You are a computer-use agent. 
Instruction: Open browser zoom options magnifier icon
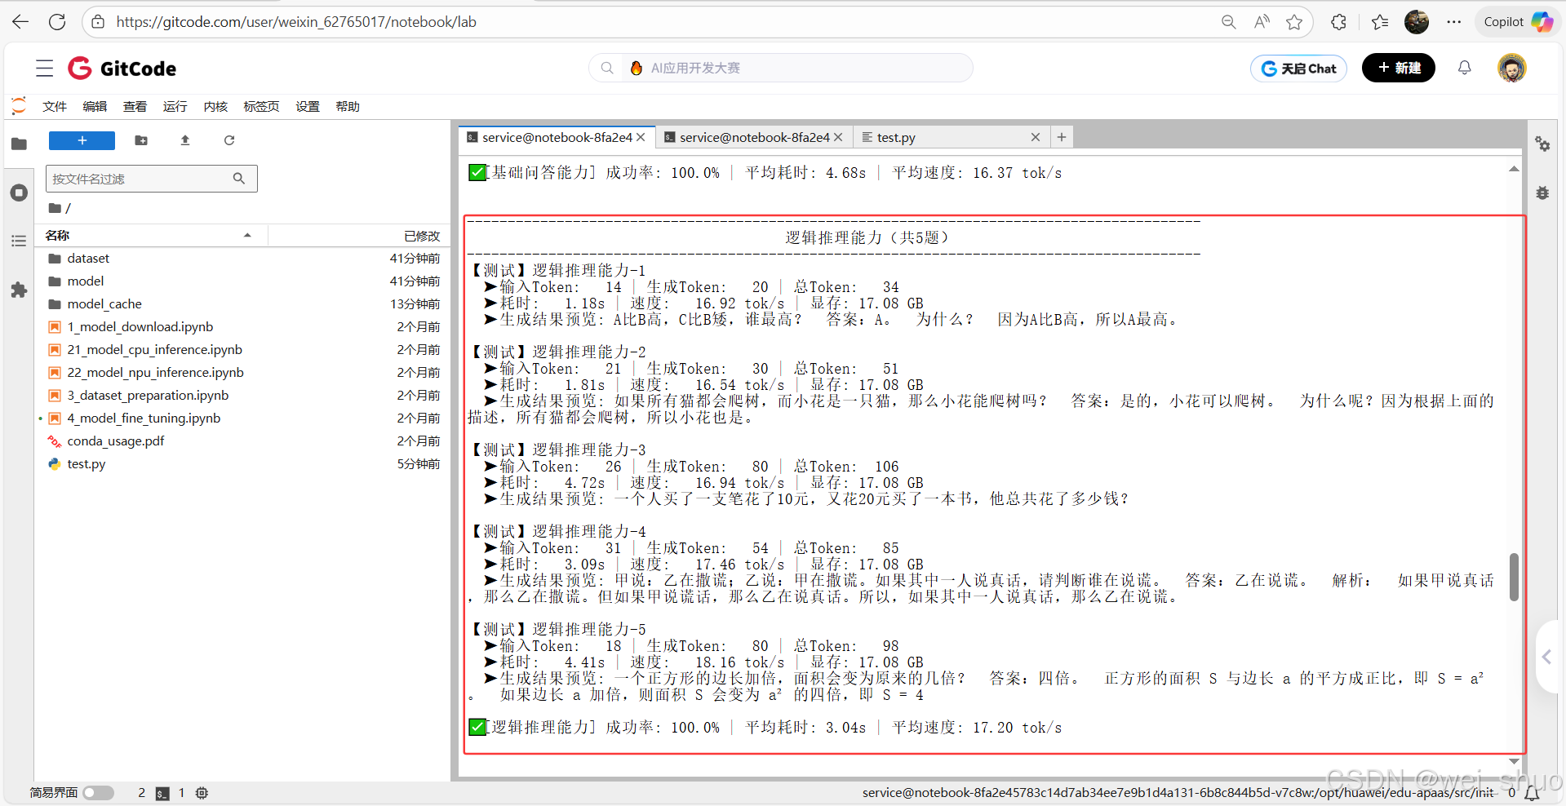click(x=1228, y=22)
